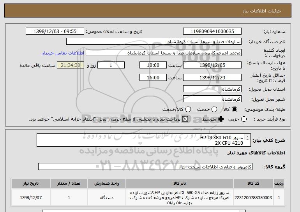
Task: Click the شهر محل تحویل label
Action: [268, 99]
